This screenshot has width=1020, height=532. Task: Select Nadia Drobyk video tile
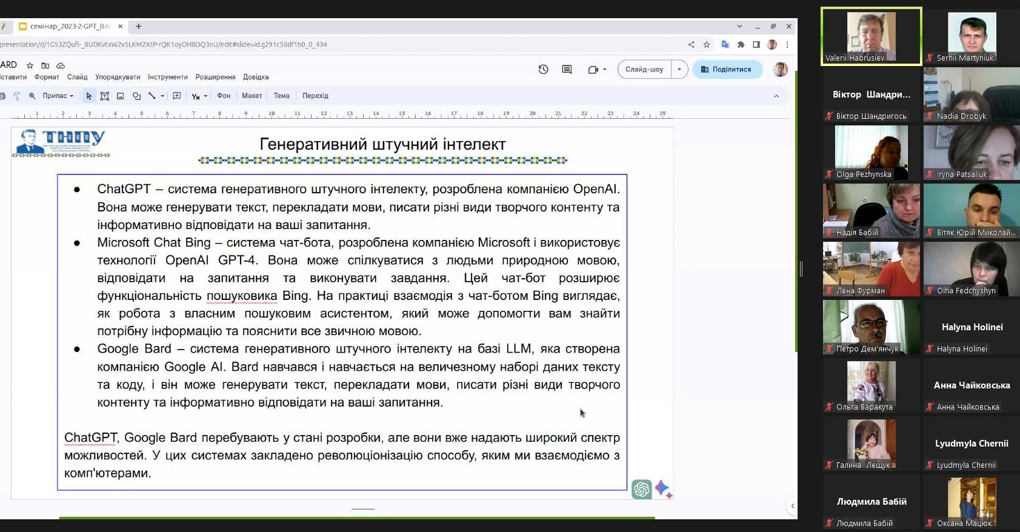point(972,95)
